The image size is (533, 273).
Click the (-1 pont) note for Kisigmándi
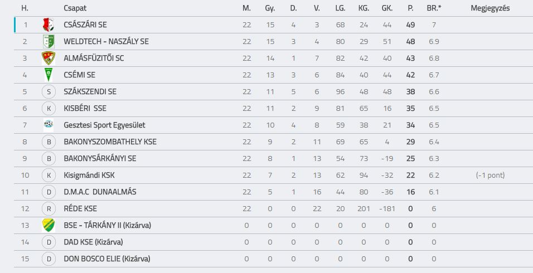pyautogui.click(x=490, y=175)
